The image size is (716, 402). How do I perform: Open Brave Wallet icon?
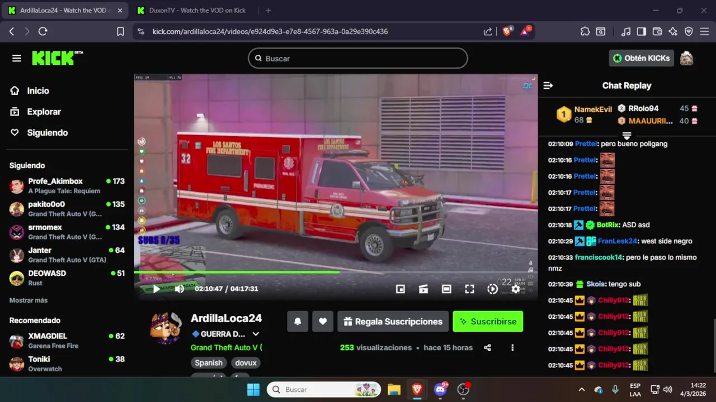coord(657,31)
